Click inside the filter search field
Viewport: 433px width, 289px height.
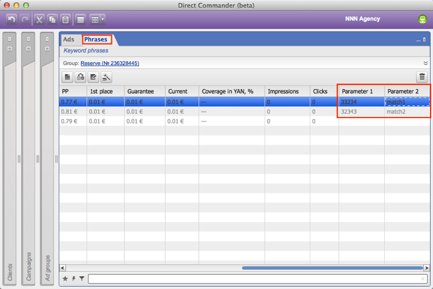tap(257, 279)
